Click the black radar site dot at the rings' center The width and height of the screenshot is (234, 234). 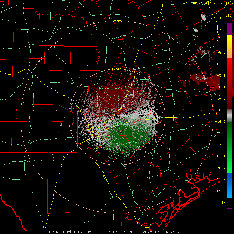point(117,116)
